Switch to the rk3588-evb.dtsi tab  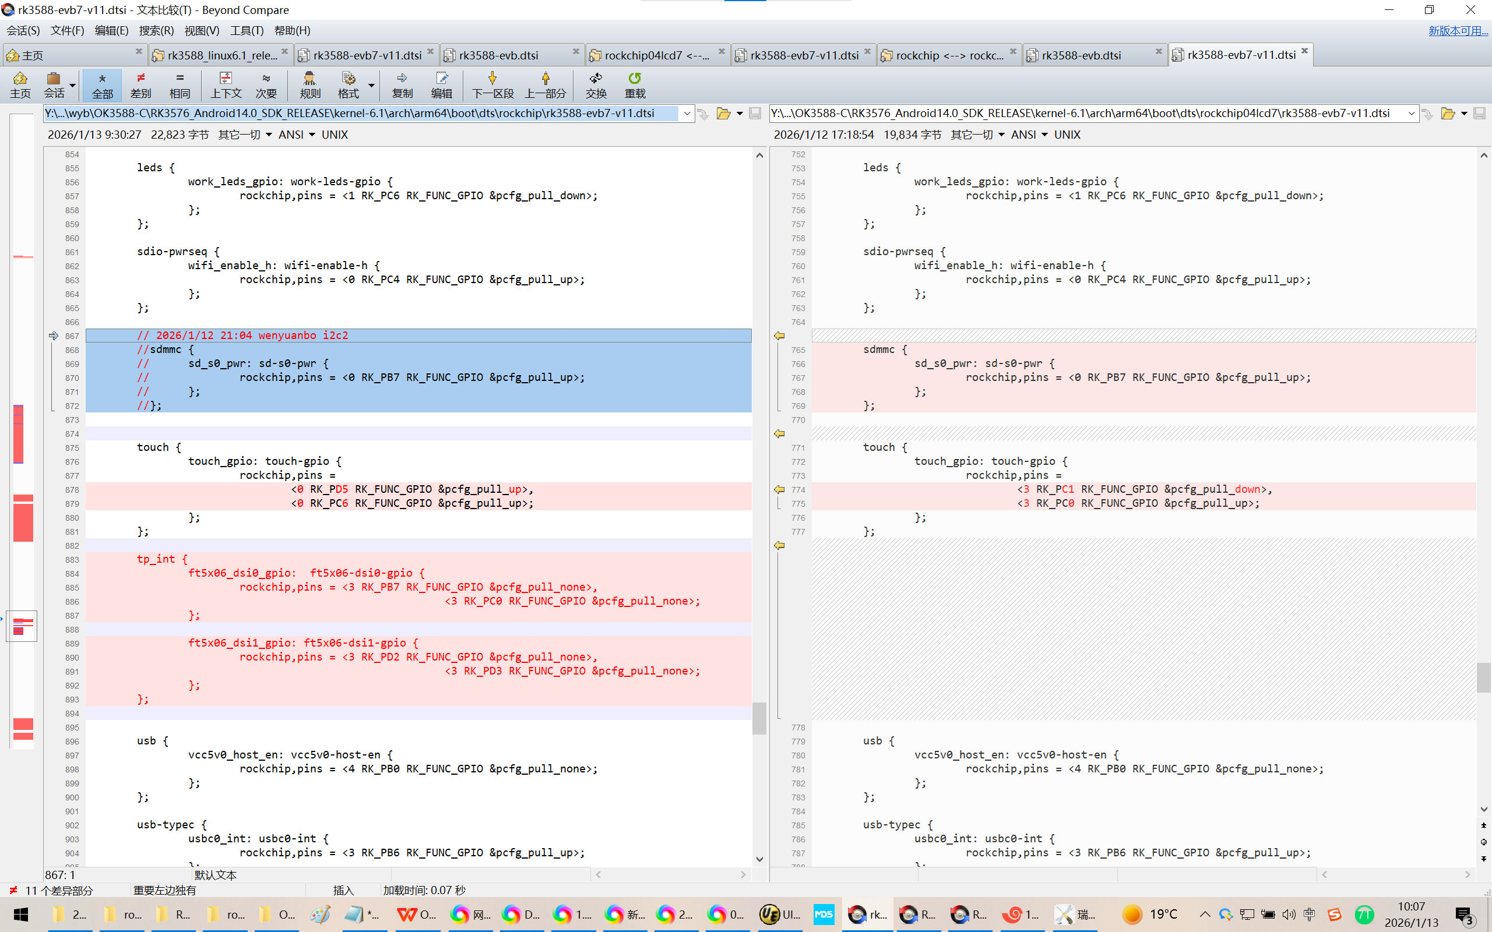498,55
